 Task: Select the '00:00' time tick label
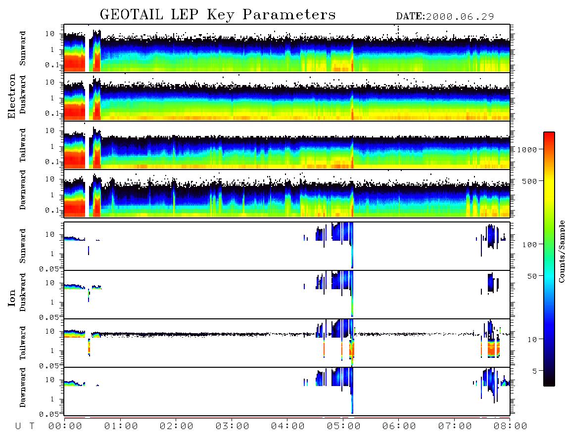pos(65,427)
